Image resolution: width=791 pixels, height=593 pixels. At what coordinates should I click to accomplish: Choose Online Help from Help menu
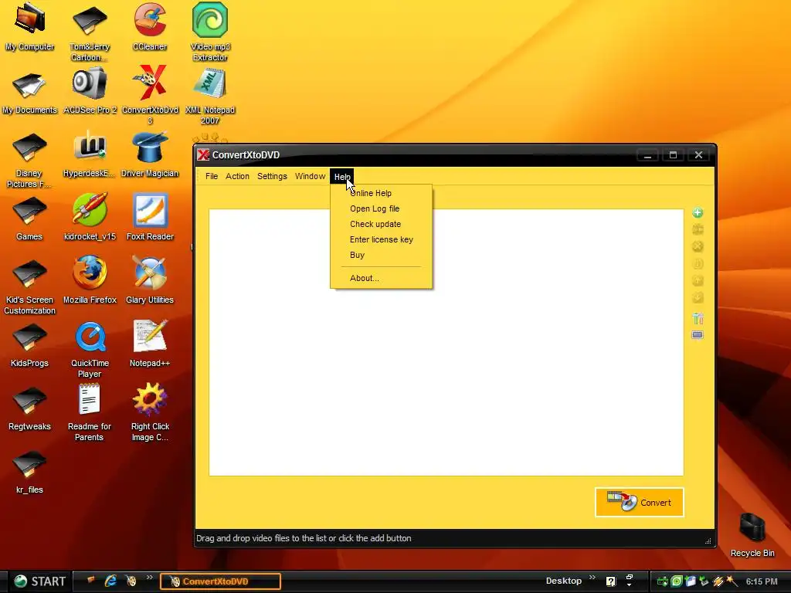pyautogui.click(x=381, y=193)
